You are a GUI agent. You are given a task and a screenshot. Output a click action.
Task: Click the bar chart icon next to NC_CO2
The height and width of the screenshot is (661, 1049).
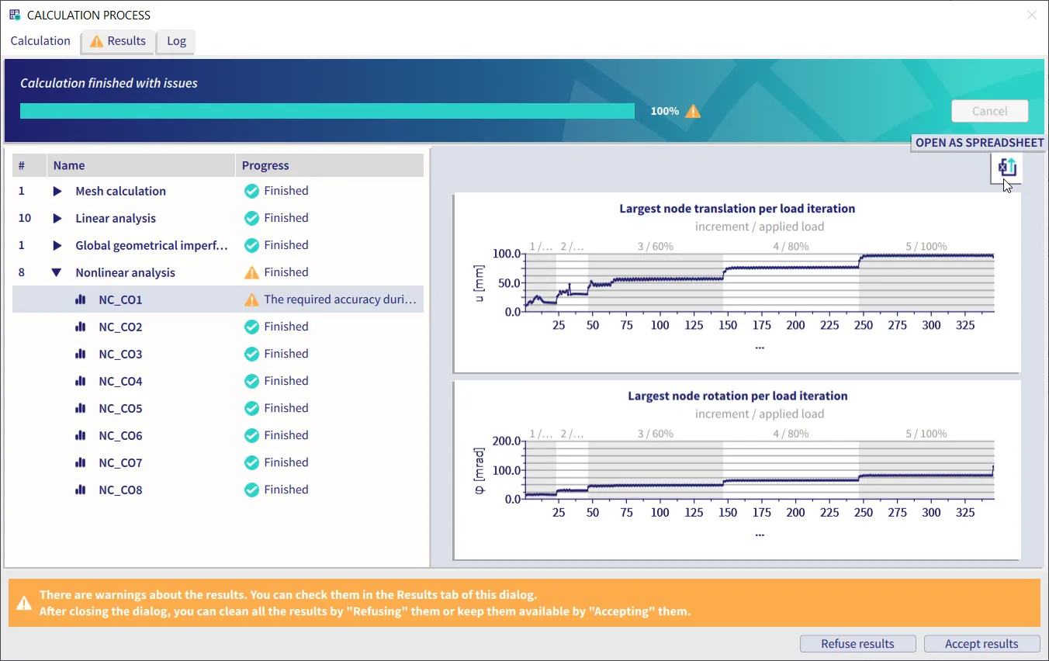click(x=80, y=327)
